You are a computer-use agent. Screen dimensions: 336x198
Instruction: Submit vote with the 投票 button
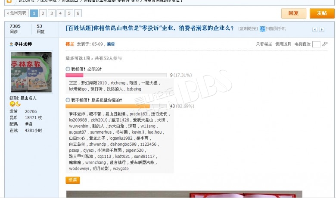(x=72, y=180)
